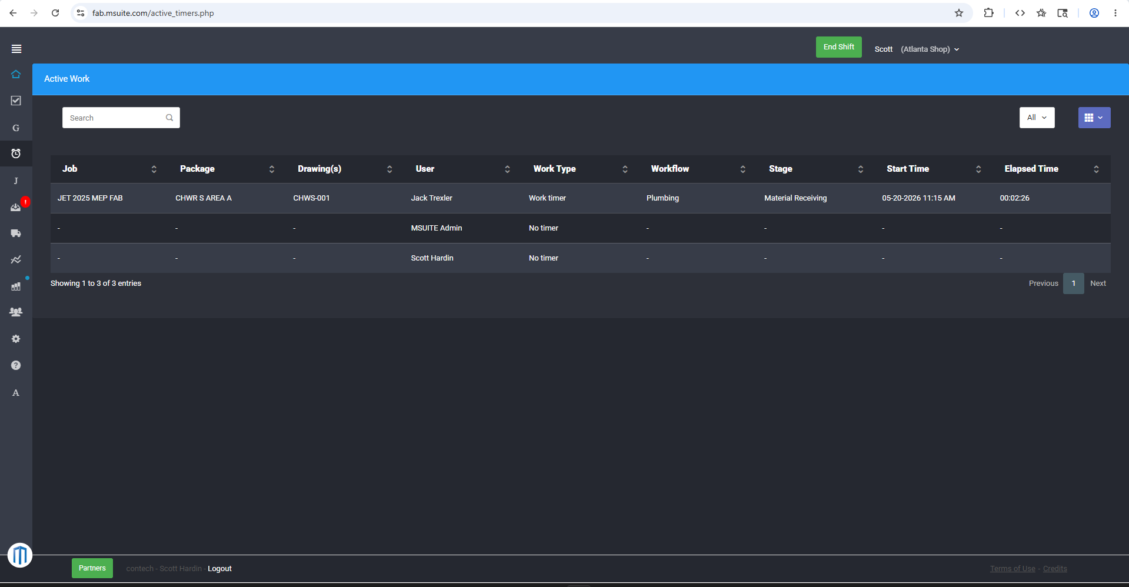Open the 'J' sidebar item
The width and height of the screenshot is (1129, 587).
[x=16, y=181]
